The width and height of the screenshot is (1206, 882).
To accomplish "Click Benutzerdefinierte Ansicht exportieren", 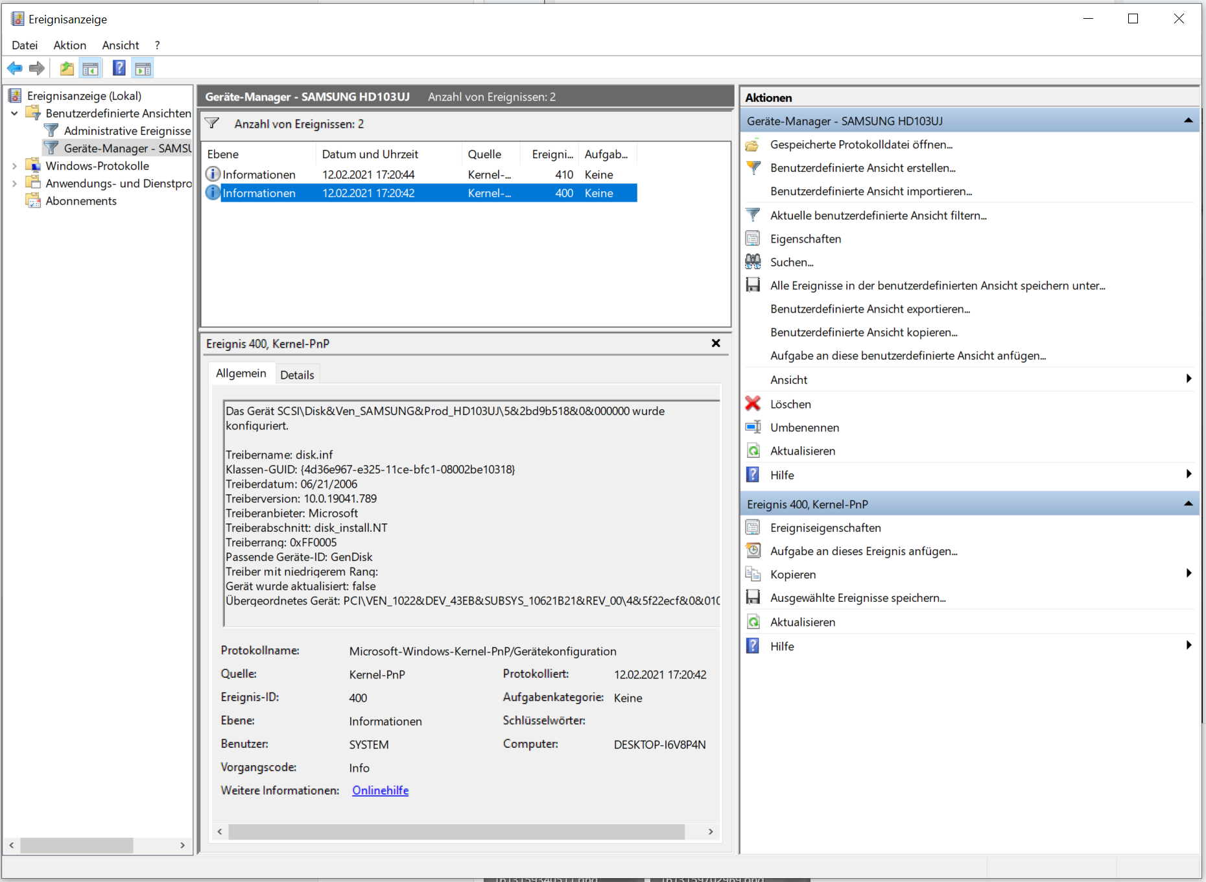I will click(x=870, y=309).
